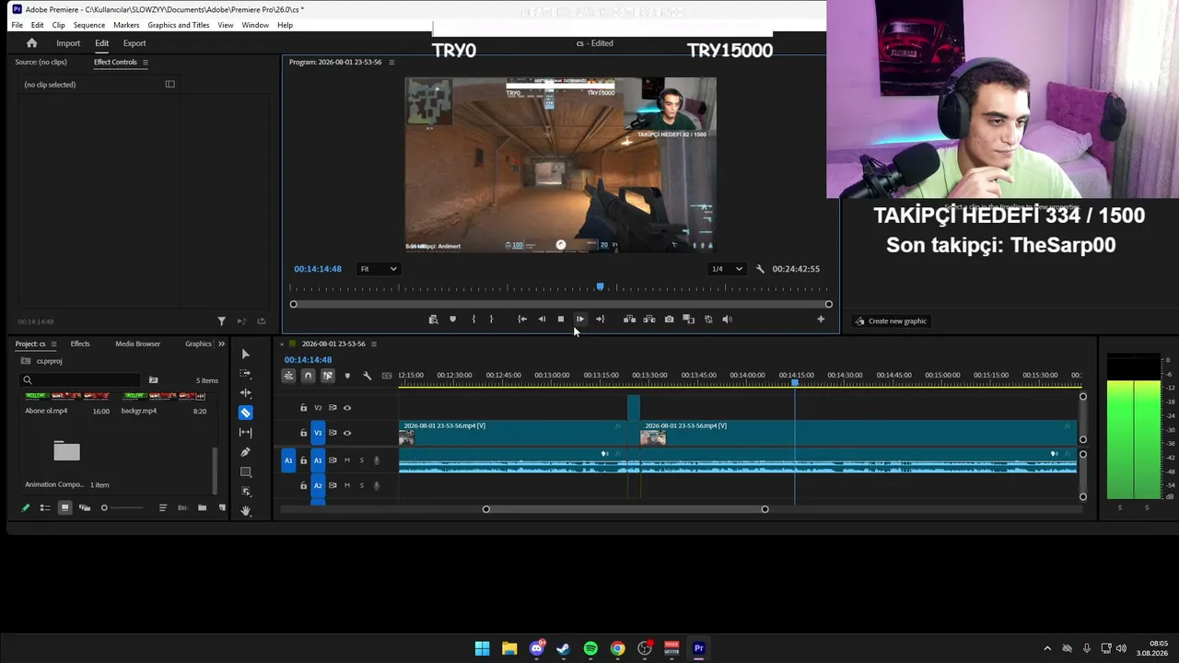The image size is (1179, 663).
Task: Mute audio track A1
Action: click(347, 460)
